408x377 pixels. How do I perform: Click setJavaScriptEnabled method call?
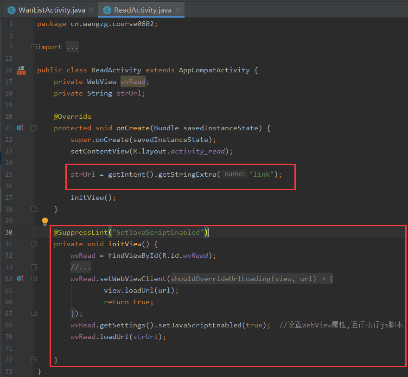click(199, 325)
